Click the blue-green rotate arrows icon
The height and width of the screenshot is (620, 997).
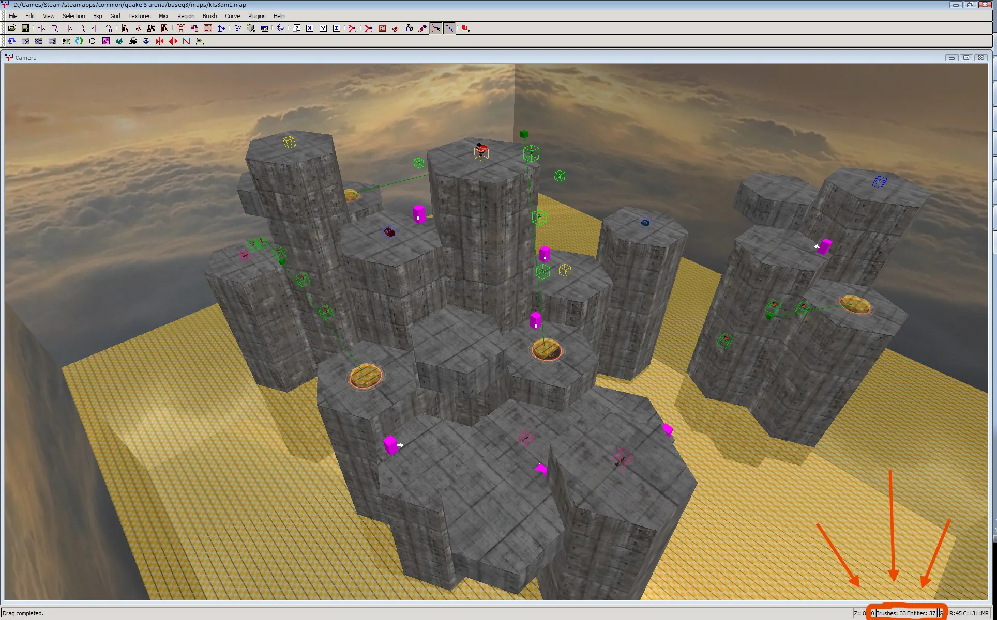[79, 41]
